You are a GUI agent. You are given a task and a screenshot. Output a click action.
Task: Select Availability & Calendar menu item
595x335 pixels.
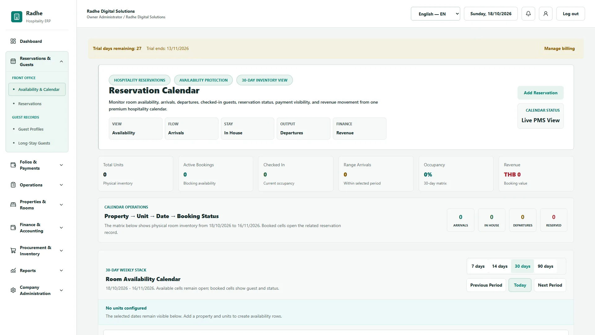coord(37,89)
